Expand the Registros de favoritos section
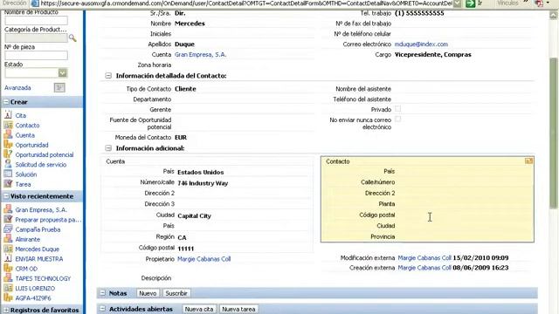This screenshot has height=314, width=559. 6,311
